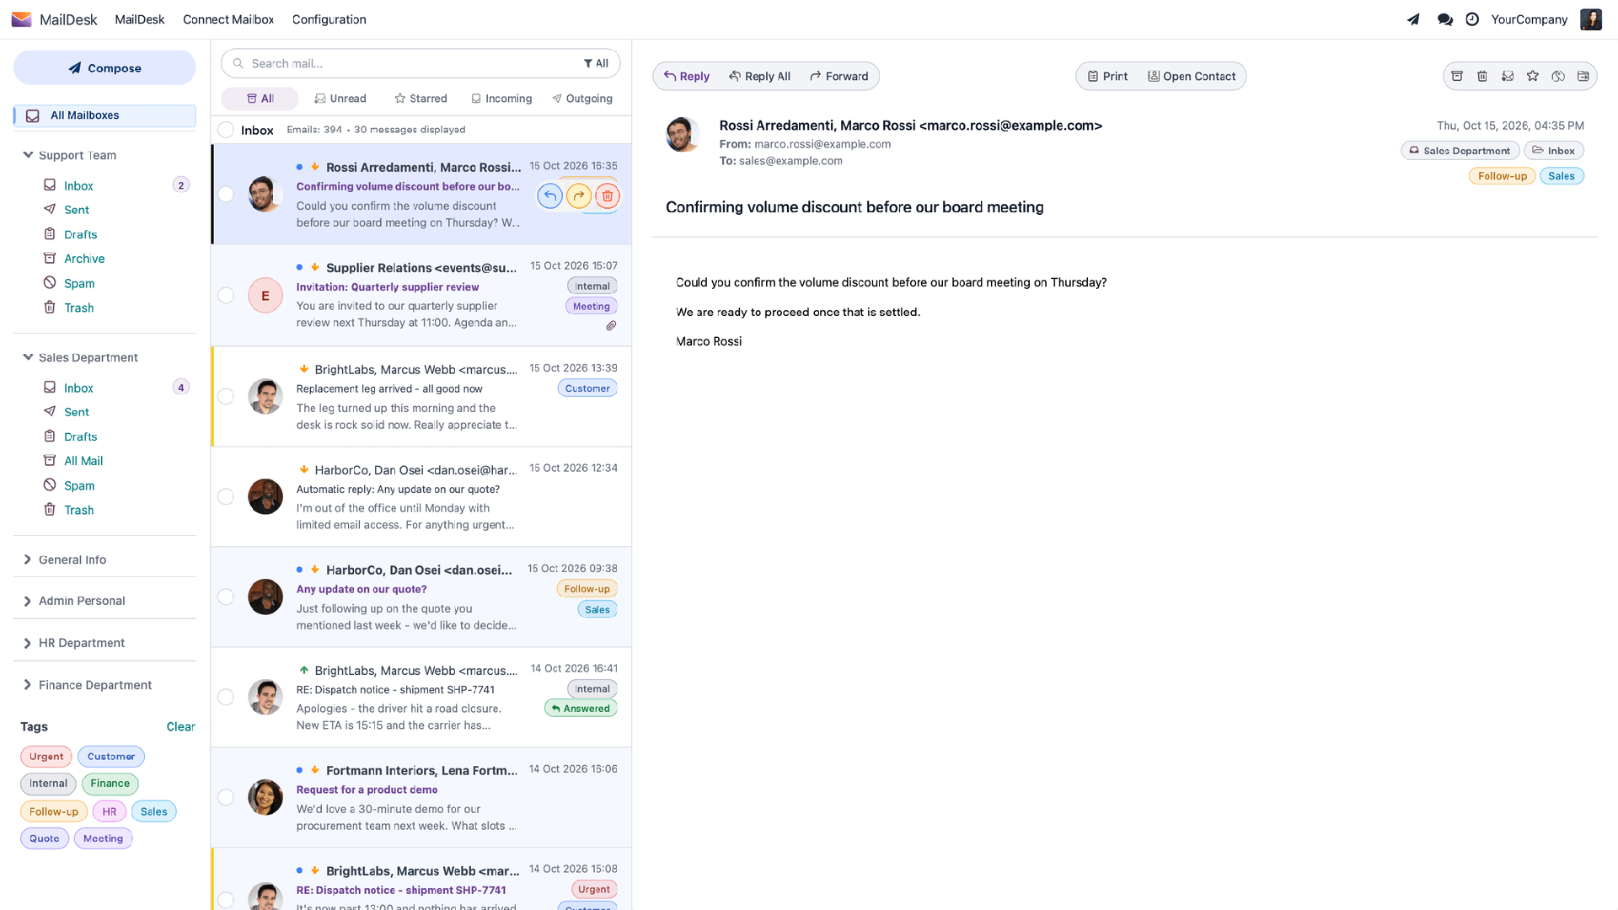The width and height of the screenshot is (1618, 910).
Task: Select the Supplier Relations email checkbox
Action: coord(226,295)
